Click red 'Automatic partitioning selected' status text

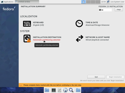tap(47, 40)
